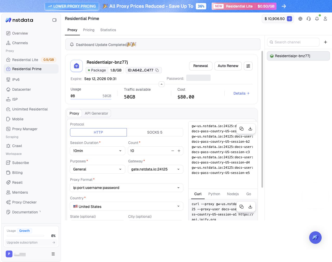332x262 pixels.
Task: Show the Python code tab
Action: coord(214,194)
